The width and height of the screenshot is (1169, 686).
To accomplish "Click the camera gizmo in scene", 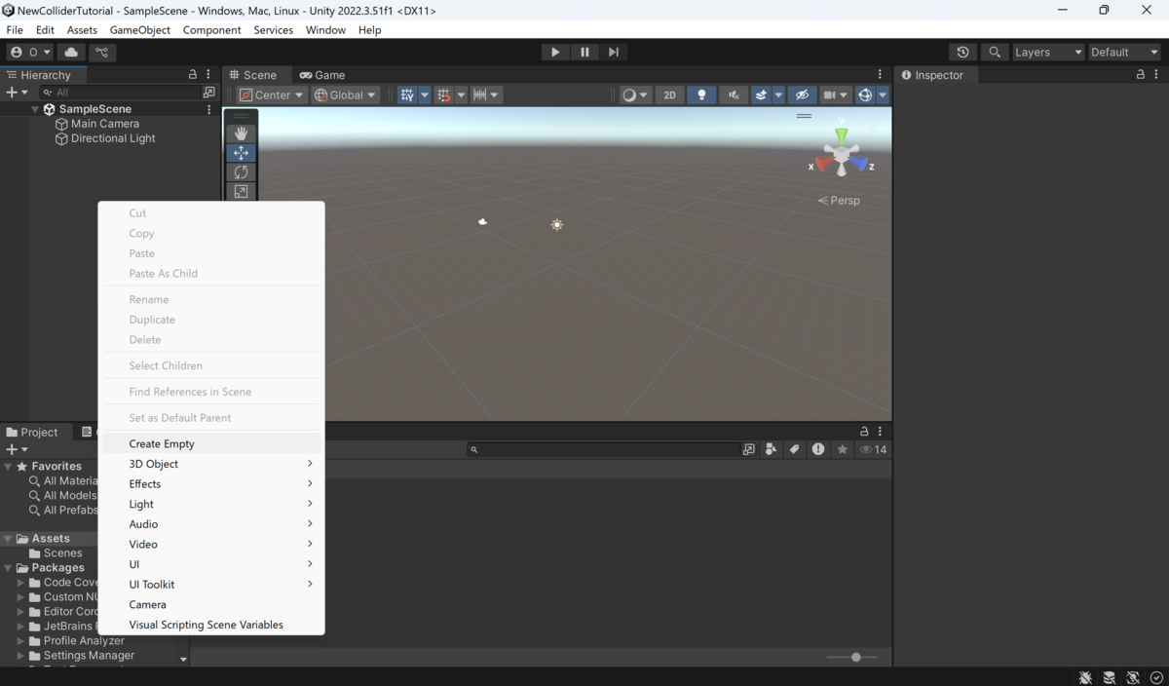I will tap(482, 221).
